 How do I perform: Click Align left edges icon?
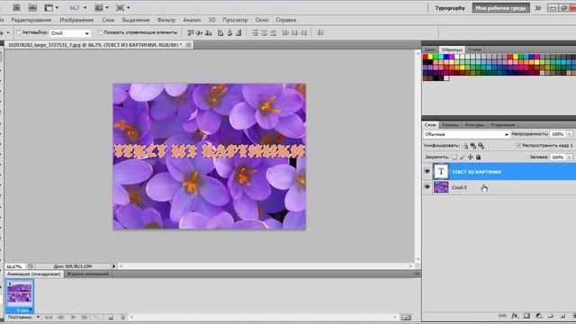(x=220, y=32)
